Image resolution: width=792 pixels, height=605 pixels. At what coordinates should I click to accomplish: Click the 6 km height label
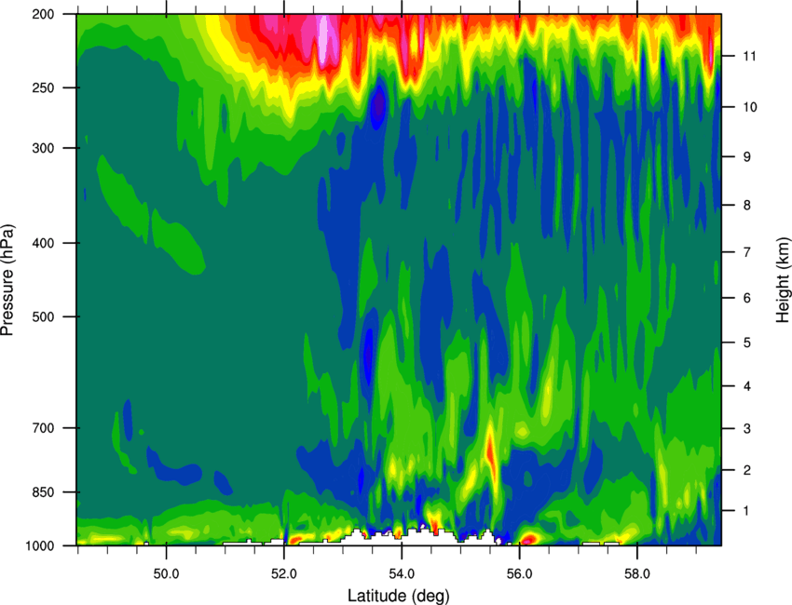click(747, 298)
